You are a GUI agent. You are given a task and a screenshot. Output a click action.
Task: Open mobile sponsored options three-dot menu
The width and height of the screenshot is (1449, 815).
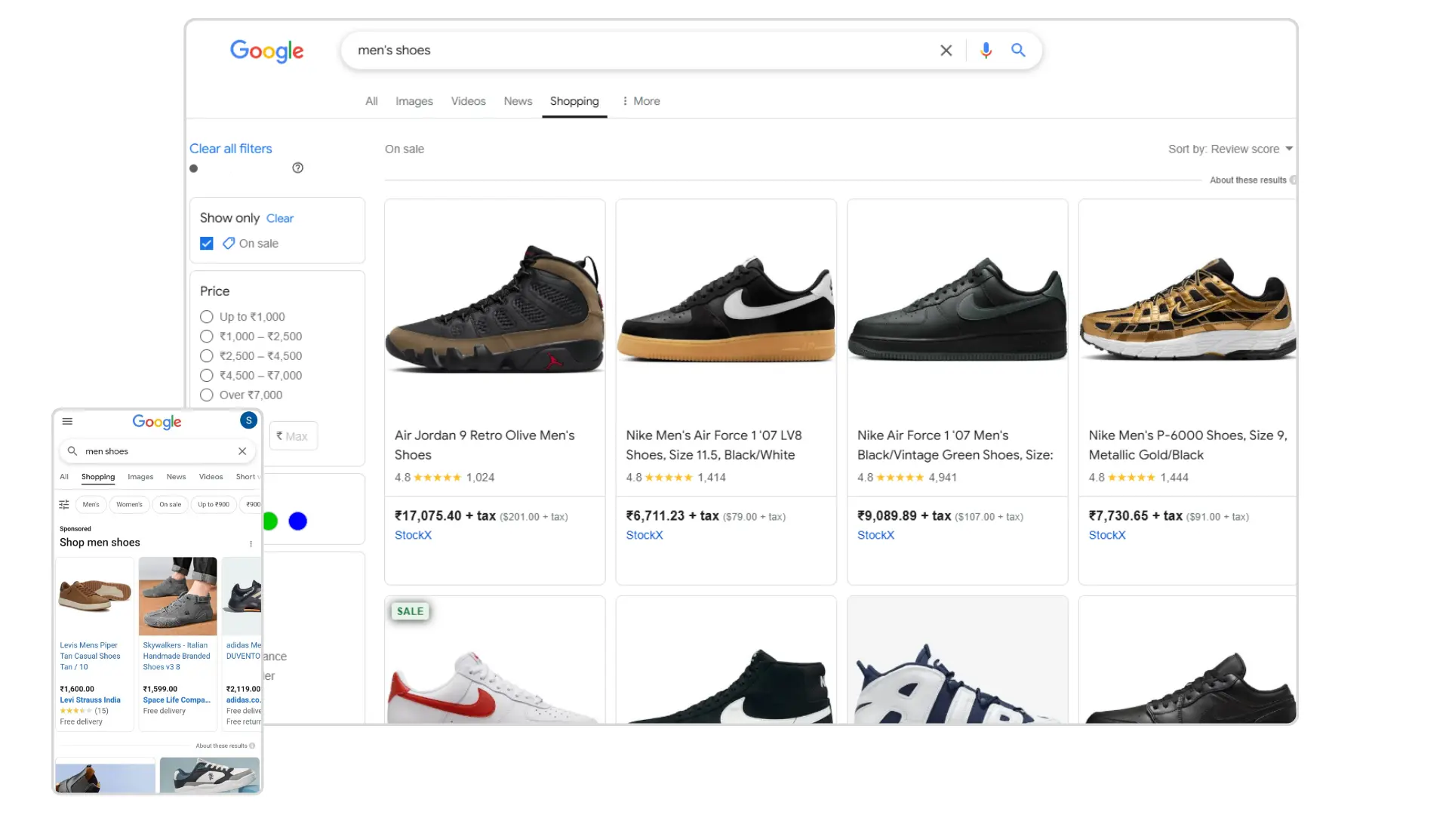[251, 543]
